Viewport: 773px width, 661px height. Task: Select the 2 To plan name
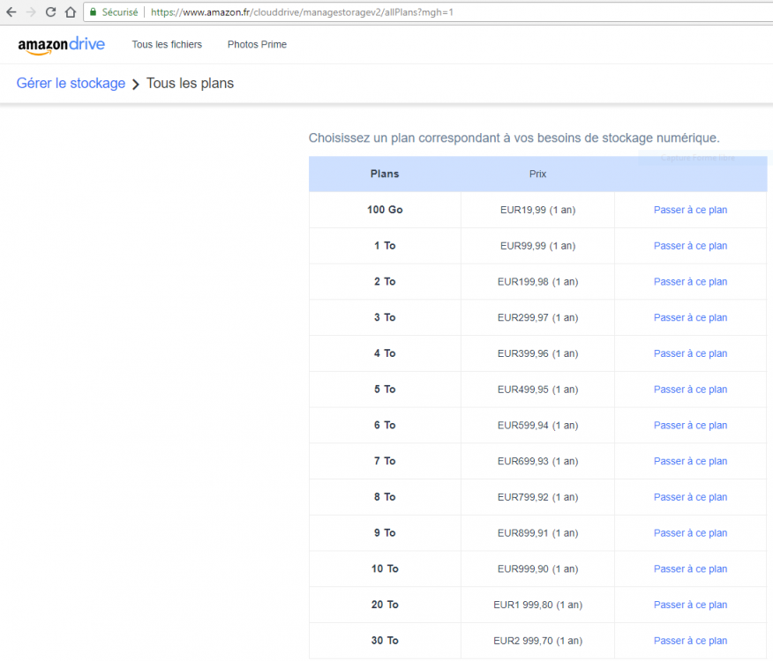[x=385, y=282]
